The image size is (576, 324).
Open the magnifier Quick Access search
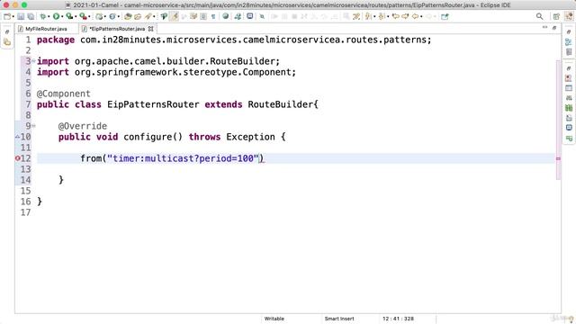coord(539,16)
